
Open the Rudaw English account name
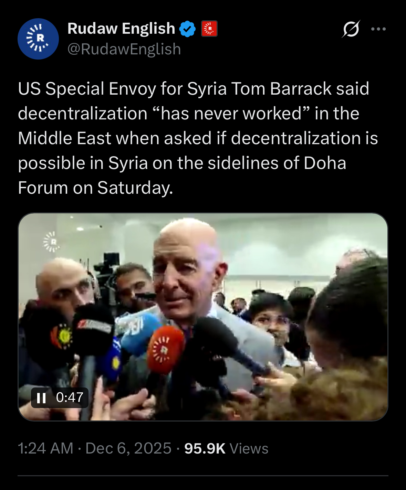[x=121, y=29]
